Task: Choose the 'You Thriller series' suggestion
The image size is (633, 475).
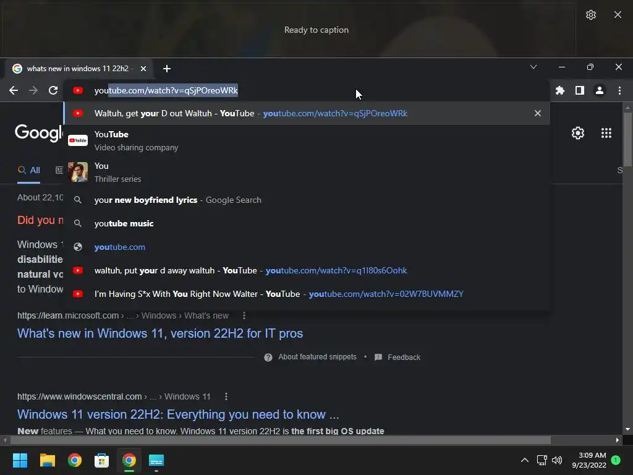Action: point(307,172)
